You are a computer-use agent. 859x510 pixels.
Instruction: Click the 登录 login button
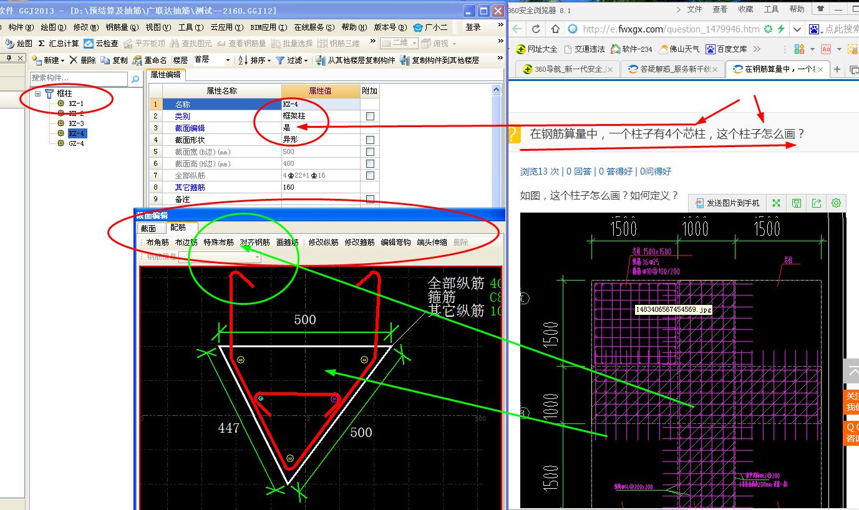[473, 27]
